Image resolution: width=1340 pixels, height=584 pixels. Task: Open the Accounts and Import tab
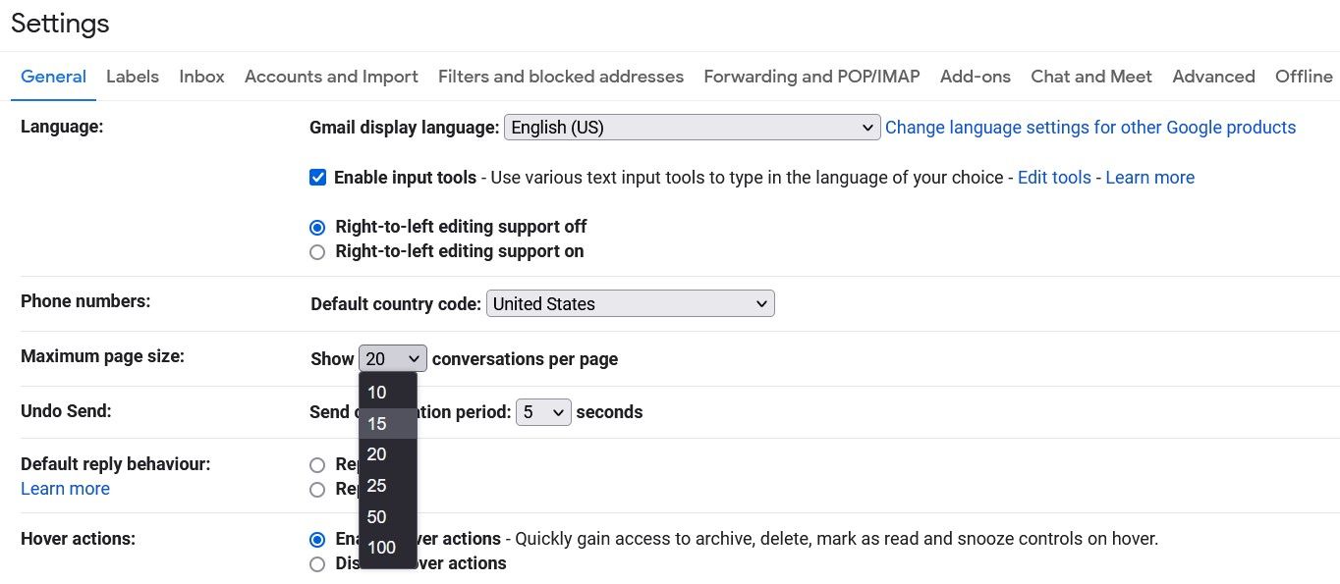click(331, 77)
